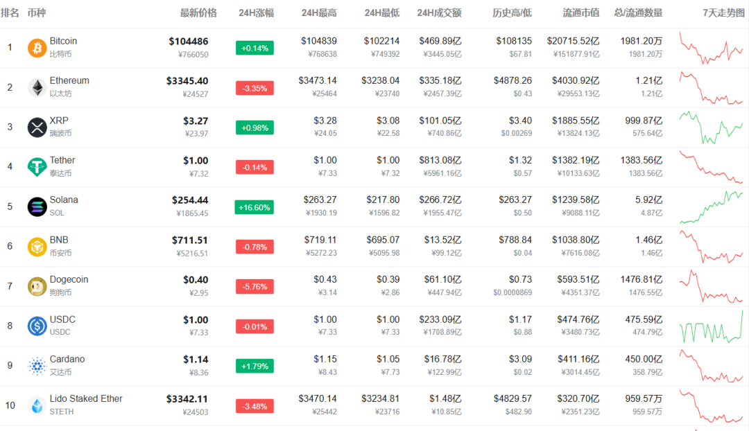Click the Bitcoin orange coin icon
Viewport: 749px width, 431px height.
click(37, 48)
